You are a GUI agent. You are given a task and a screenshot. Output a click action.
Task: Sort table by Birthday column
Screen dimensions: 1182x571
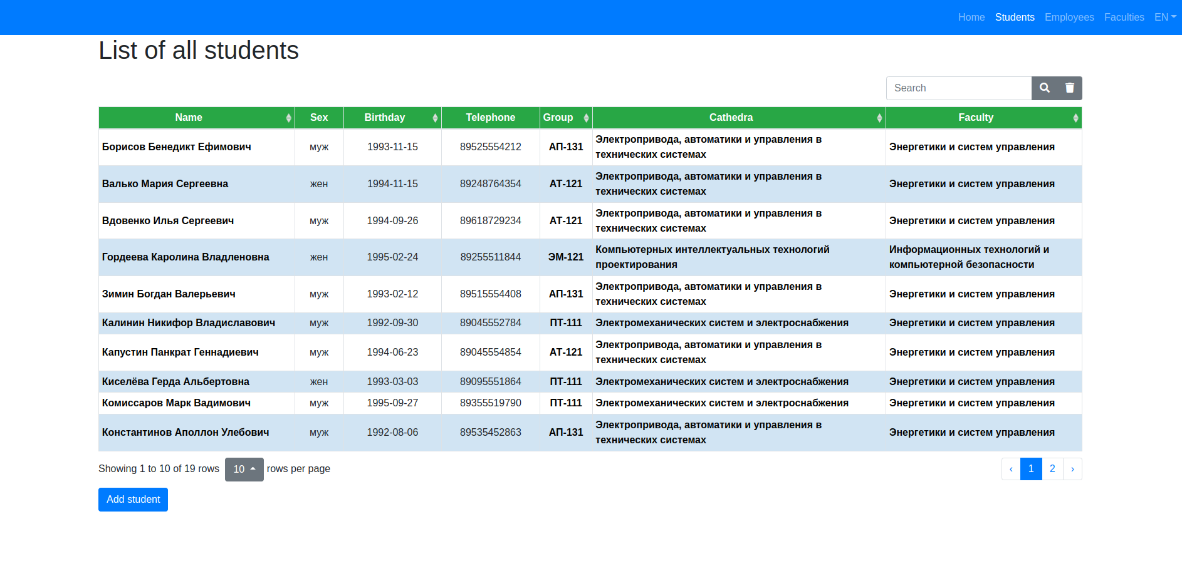(392, 118)
